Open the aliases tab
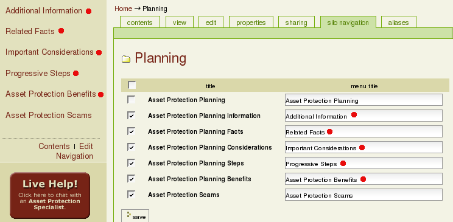 [x=398, y=23]
